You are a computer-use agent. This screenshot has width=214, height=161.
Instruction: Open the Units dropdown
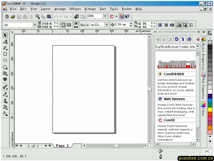click(107, 25)
